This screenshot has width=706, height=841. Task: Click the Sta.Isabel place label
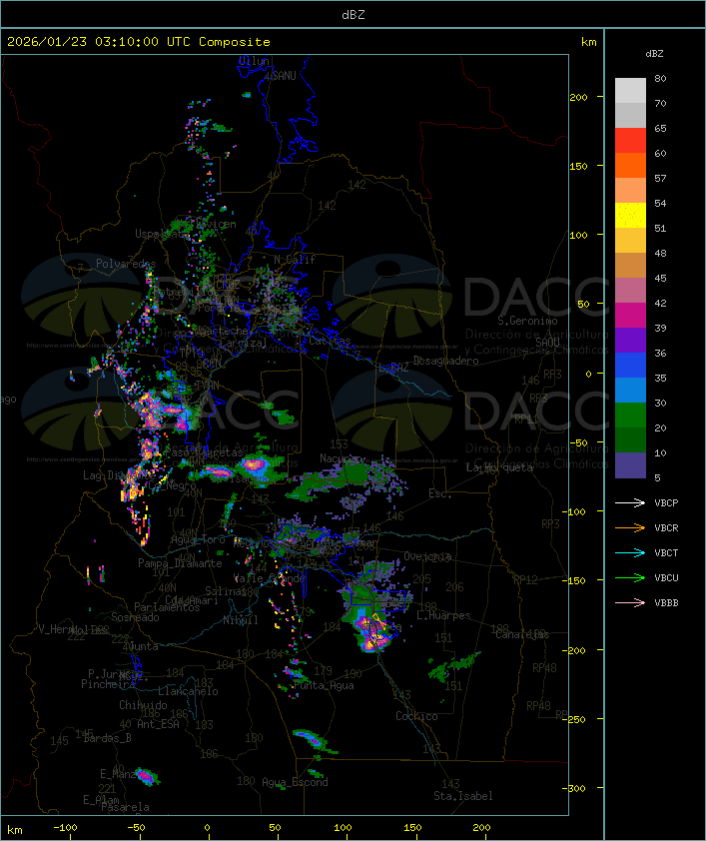click(463, 796)
